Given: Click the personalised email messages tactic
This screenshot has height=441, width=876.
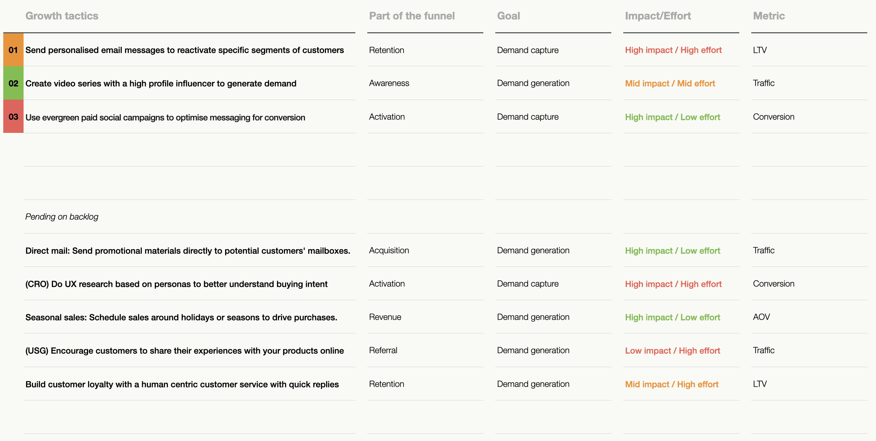Looking at the screenshot, I should 184,50.
